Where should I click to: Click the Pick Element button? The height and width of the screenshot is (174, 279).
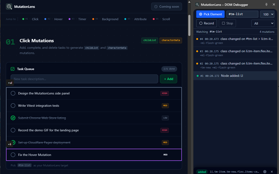(210, 14)
